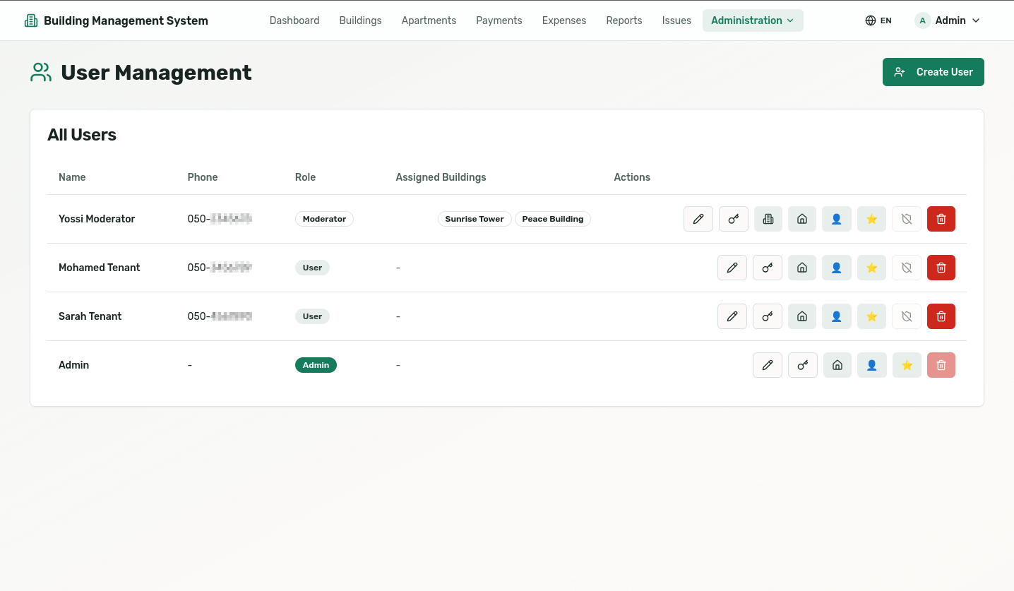Toggle the shield-off icon for Yossi Moderator

click(x=907, y=219)
